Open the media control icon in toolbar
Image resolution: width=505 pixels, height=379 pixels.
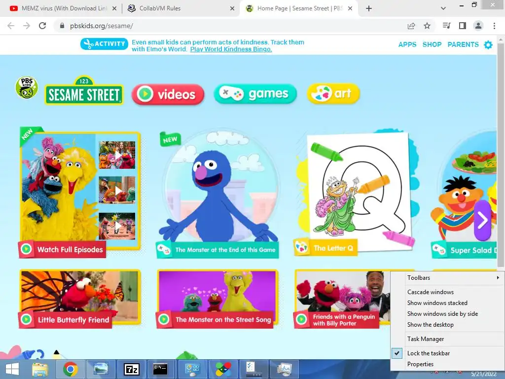(x=446, y=26)
